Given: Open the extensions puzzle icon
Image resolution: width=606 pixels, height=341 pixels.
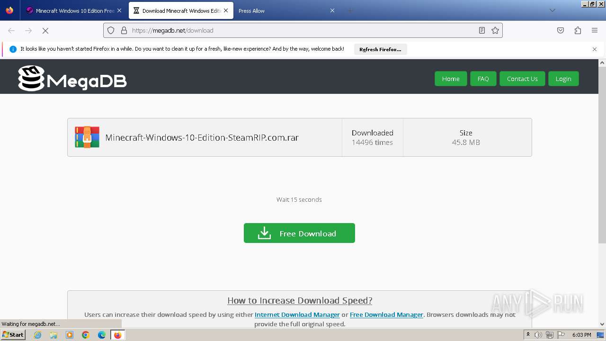Looking at the screenshot, I should pyautogui.click(x=578, y=30).
